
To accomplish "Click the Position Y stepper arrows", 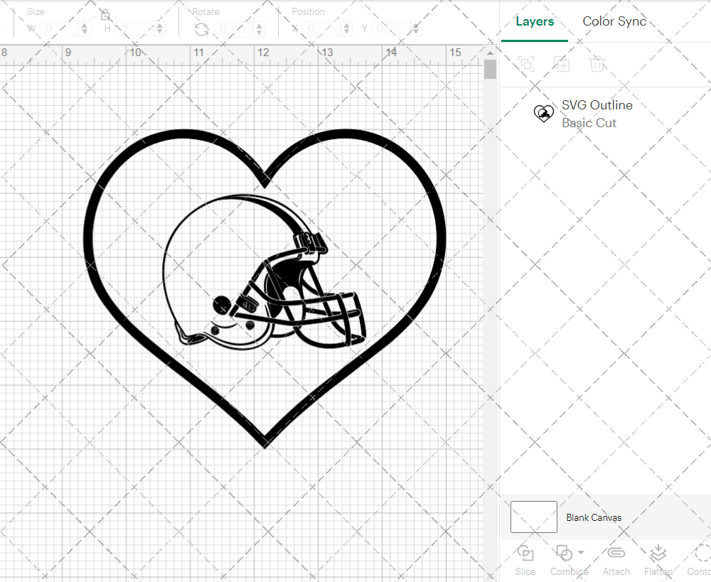I will click(416, 29).
